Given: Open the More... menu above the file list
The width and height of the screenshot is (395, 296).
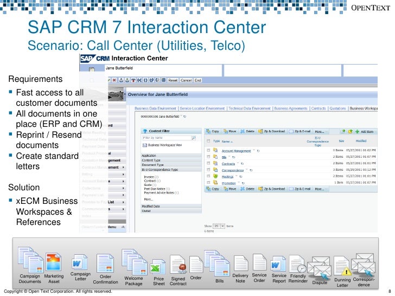Looking at the screenshot, I should (x=320, y=132).
